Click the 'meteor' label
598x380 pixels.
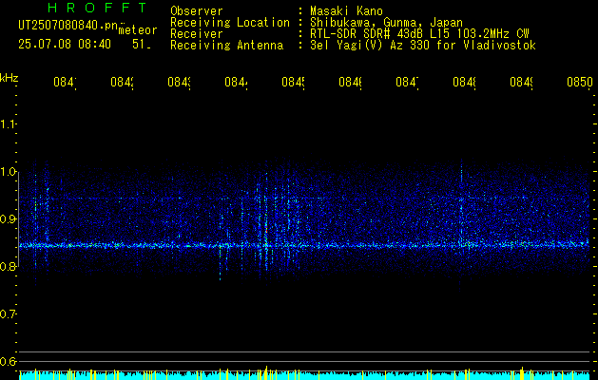pyautogui.click(x=138, y=30)
